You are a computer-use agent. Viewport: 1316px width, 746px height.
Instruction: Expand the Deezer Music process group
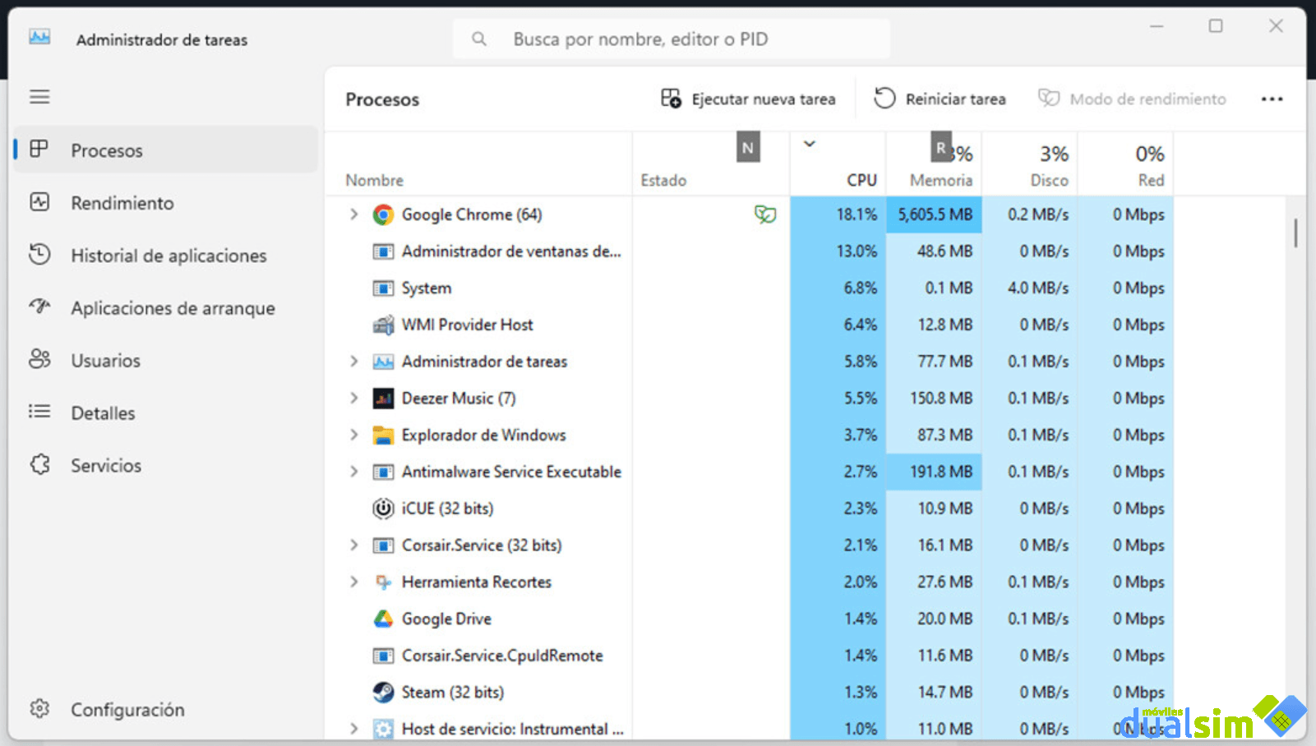click(x=354, y=398)
